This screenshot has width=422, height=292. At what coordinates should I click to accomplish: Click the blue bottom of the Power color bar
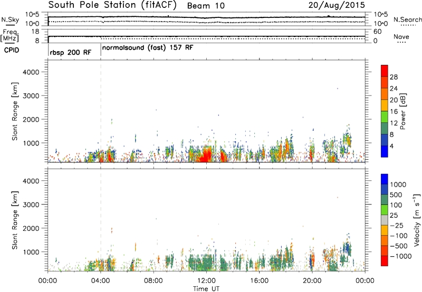pyautogui.click(x=385, y=151)
